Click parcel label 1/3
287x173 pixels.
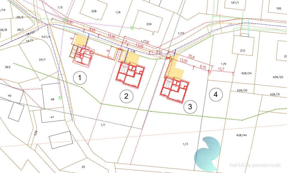click(x=185, y=144)
